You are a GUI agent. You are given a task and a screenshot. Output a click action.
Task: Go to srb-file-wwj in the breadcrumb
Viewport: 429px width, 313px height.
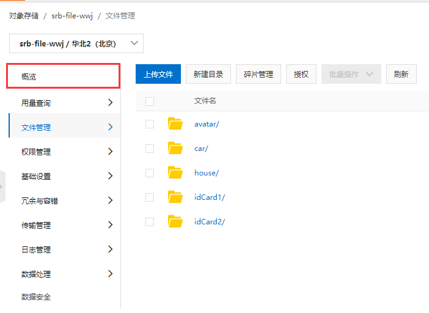[x=72, y=16]
